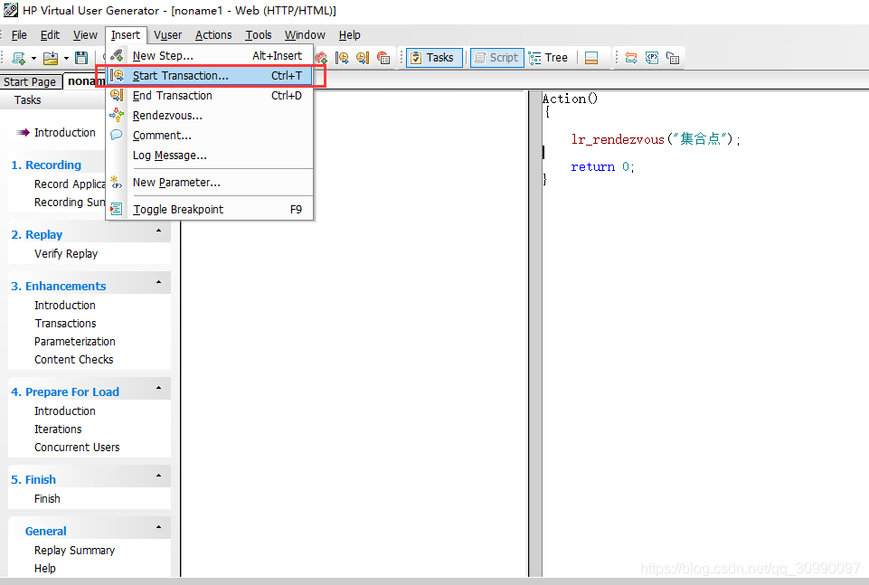Click the New Step menu icon
This screenshot has height=585, width=869.
[117, 55]
